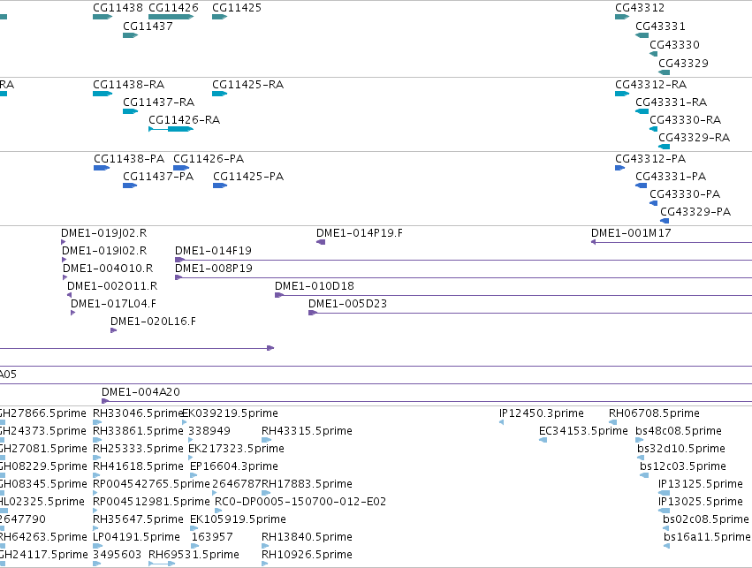Select the CG11437 gene feature
The width and height of the screenshot is (752, 568).
pyautogui.click(x=130, y=35)
